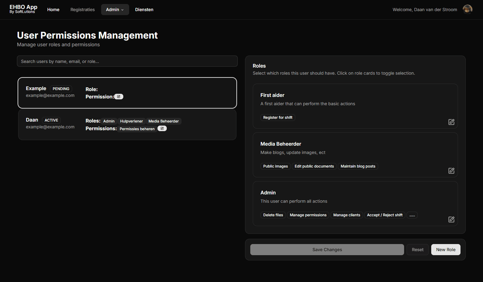Open the user profile avatar

pos(467,10)
